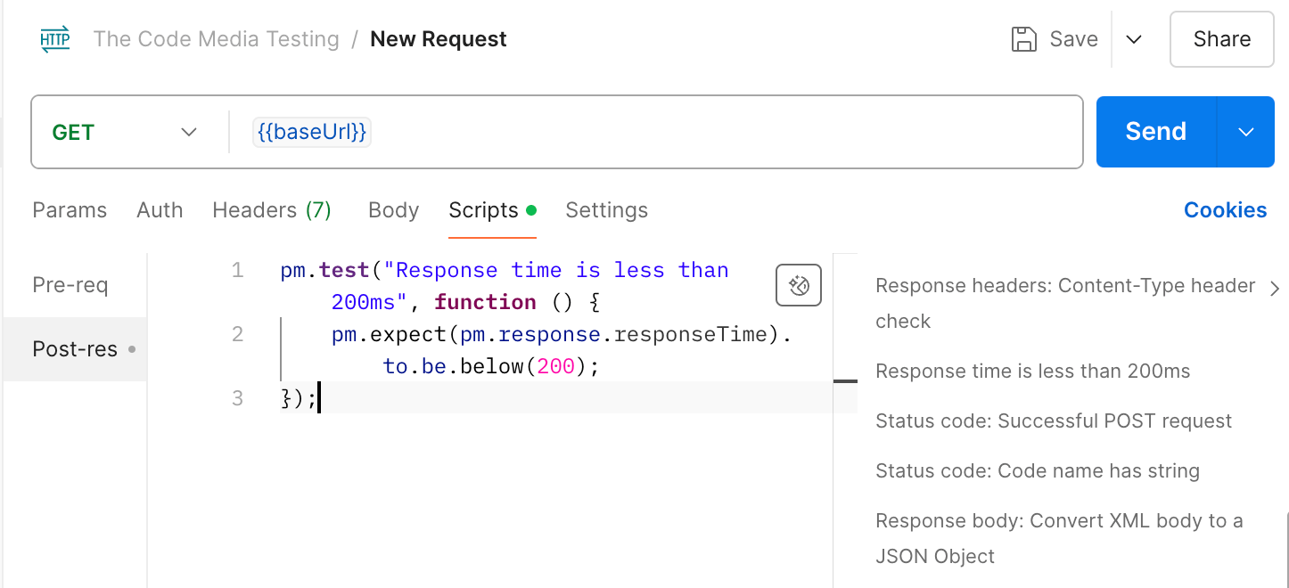Switch to the Params tab
This screenshot has width=1289, height=588.
pyautogui.click(x=70, y=210)
